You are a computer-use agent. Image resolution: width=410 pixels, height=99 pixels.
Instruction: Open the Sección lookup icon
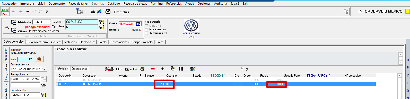coord(102,22)
